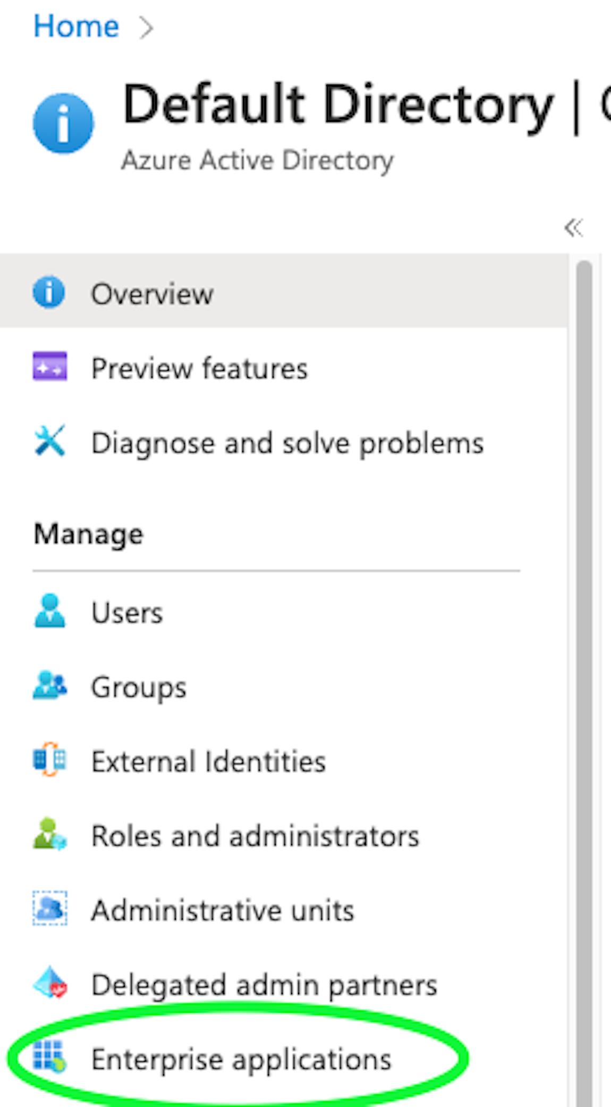Select the Overview info icon
The height and width of the screenshot is (1107, 611).
[x=49, y=292]
